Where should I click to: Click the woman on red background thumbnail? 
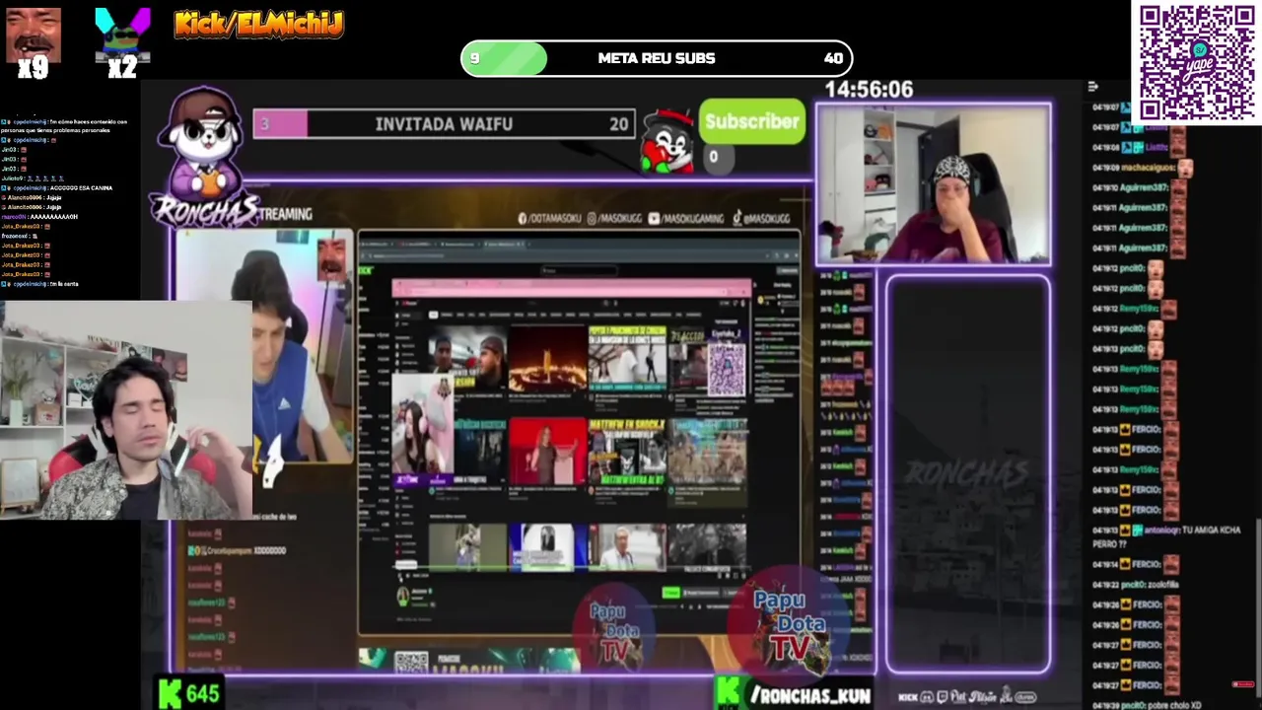(x=547, y=450)
